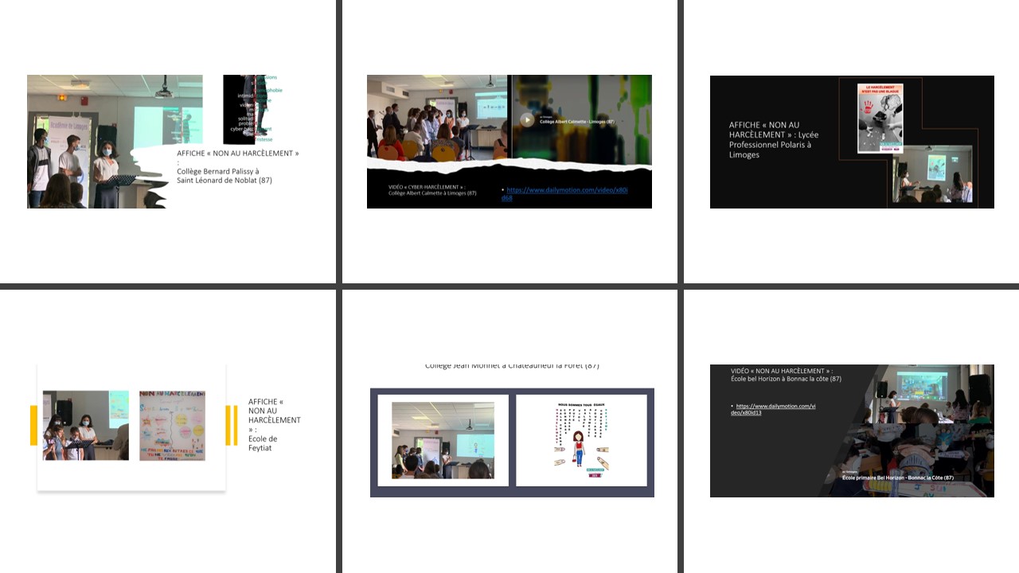Click title "Collège Jean Monnet à Châteauneuf la Forêt"

click(x=512, y=365)
